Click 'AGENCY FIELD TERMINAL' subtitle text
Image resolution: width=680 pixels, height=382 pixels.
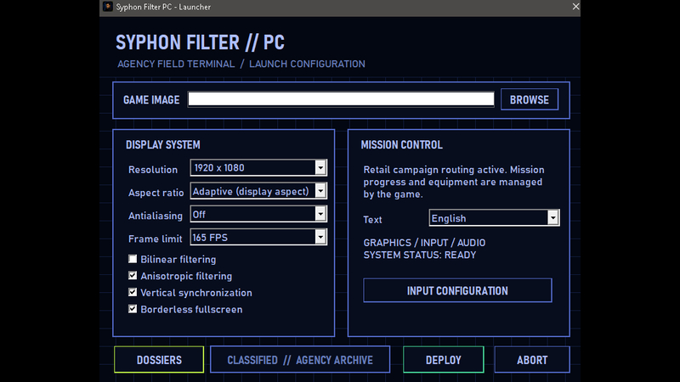point(176,65)
